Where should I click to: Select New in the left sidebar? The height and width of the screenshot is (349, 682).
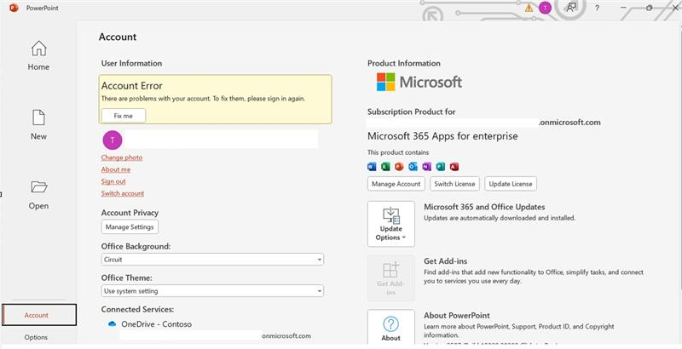coord(38,125)
